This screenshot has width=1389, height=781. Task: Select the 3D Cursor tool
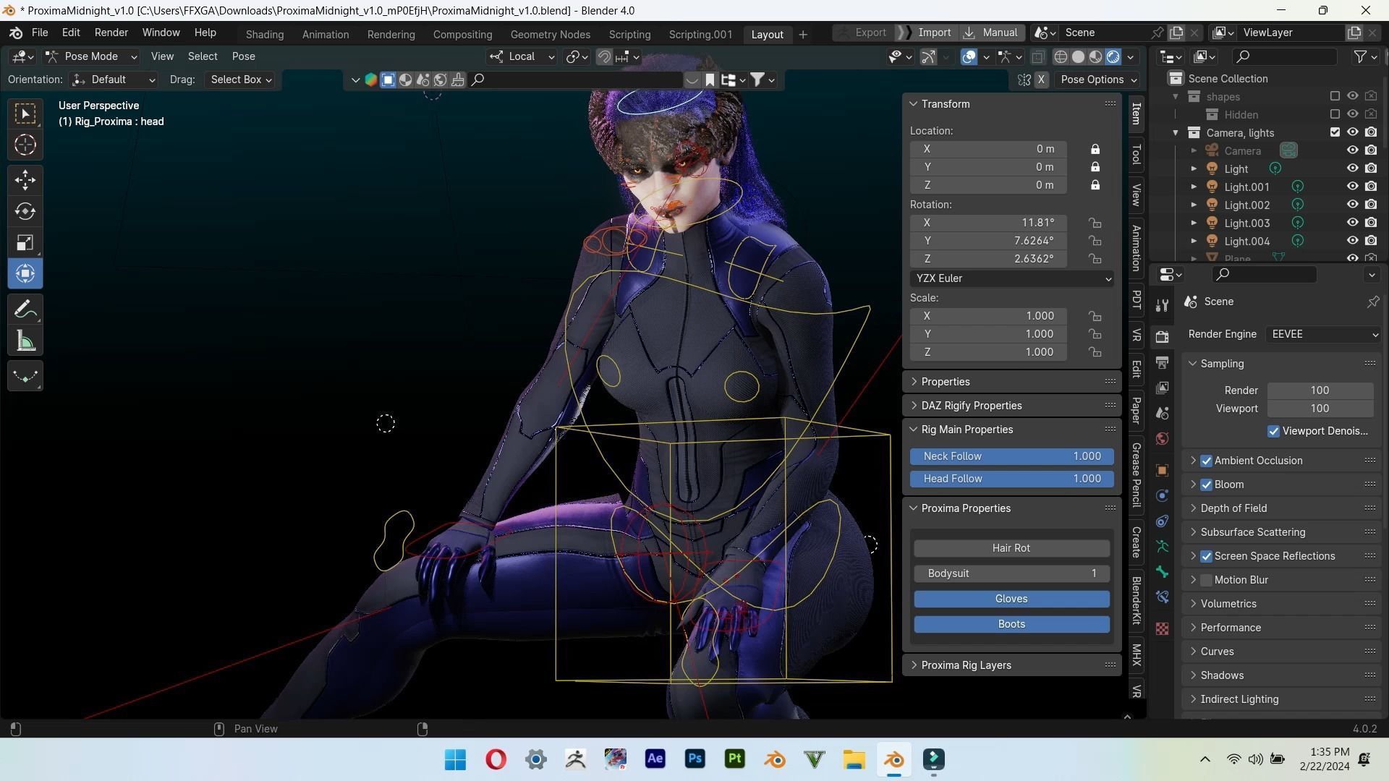25,145
